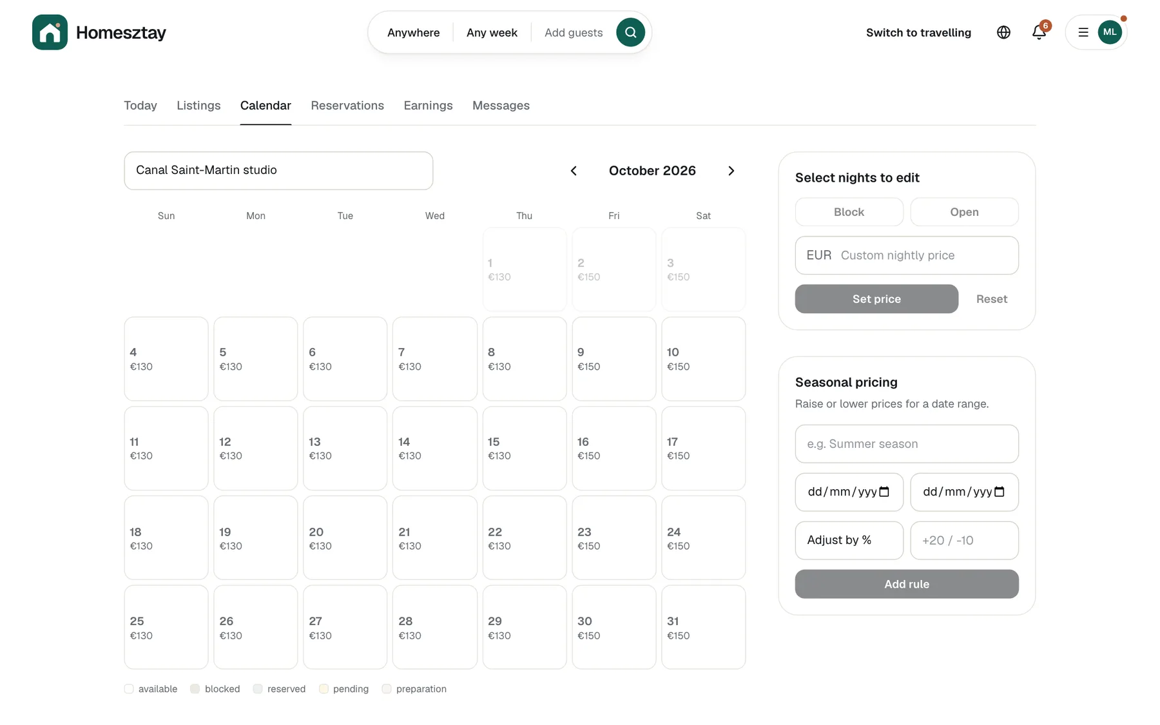Open the Canal Saint-Martin studio listing selector
This screenshot has width=1160, height=725.
click(278, 171)
